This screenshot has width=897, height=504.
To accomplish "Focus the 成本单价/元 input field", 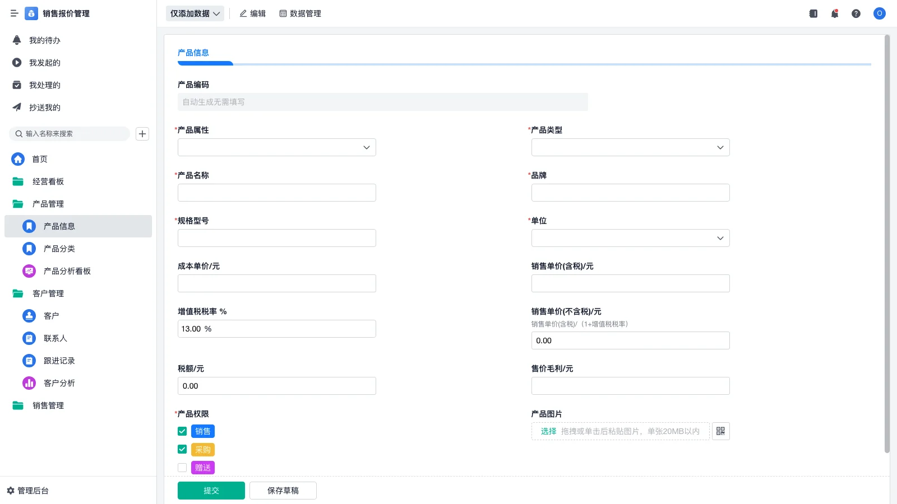I will click(277, 283).
